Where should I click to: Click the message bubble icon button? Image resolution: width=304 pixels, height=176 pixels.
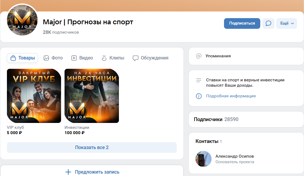[x=268, y=23]
